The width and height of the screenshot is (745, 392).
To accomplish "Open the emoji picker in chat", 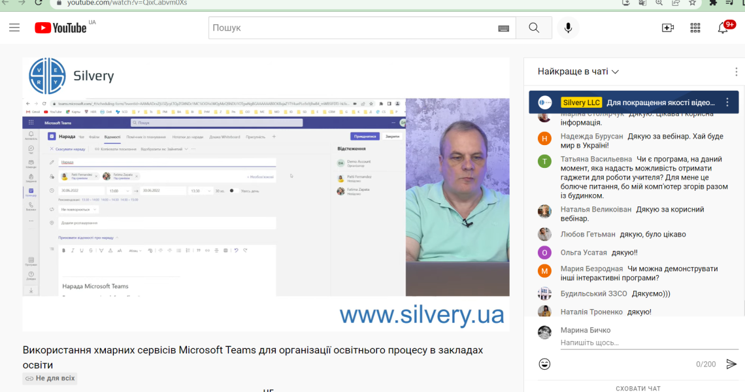I will click(544, 364).
